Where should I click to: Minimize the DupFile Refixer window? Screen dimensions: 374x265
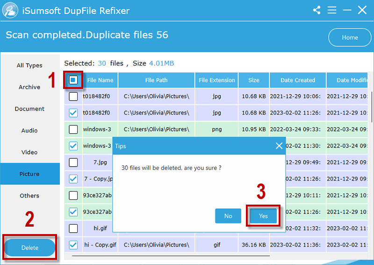(x=347, y=10)
